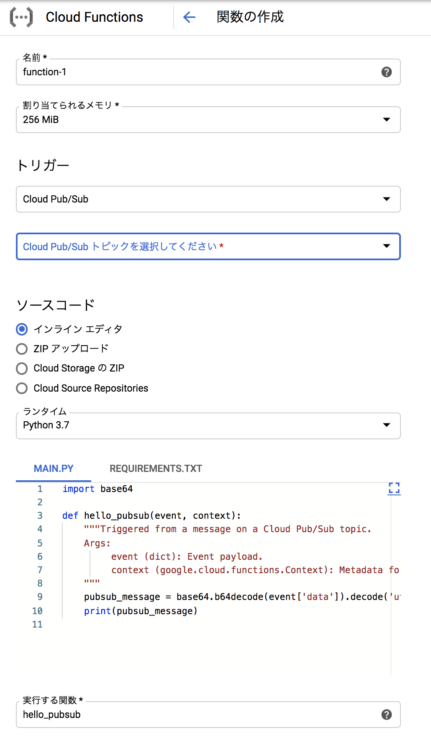Click line number 2 in editor gutter
The width and height of the screenshot is (431, 738).
click(x=40, y=502)
